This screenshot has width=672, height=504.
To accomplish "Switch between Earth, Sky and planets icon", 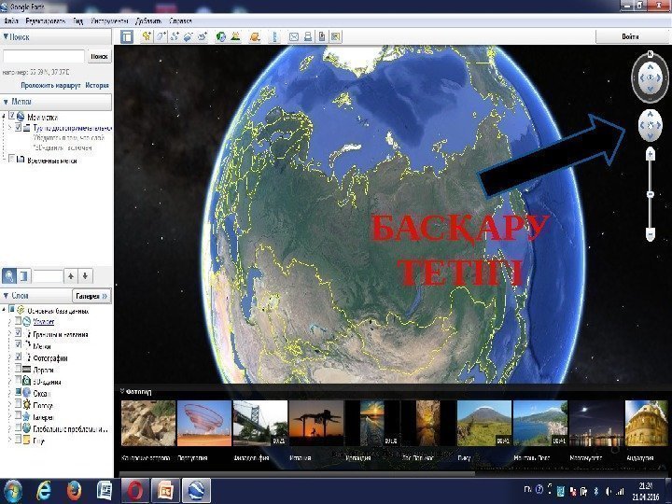I will [x=255, y=36].
